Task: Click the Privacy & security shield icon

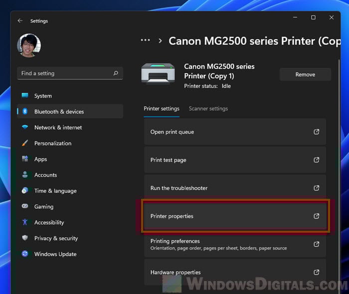Action: click(25, 238)
